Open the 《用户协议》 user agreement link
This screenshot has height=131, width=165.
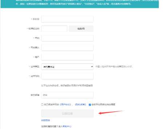pyautogui.click(x=65, y=105)
